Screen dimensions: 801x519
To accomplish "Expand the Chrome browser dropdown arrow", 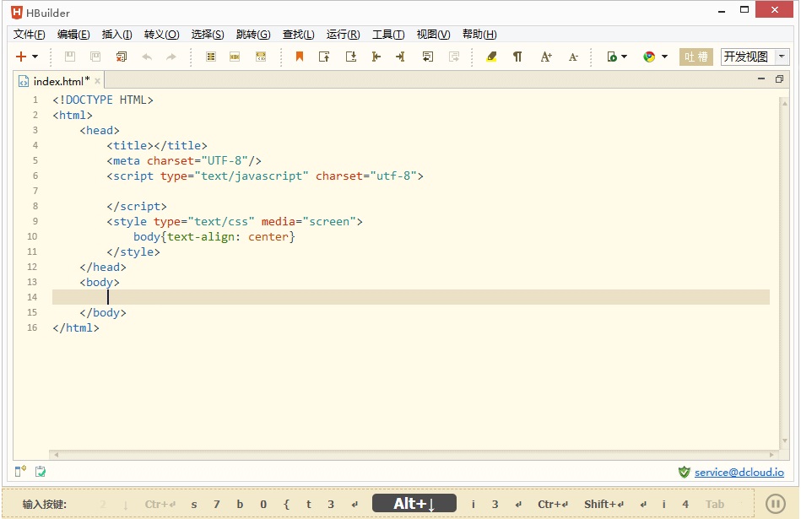I will coord(664,57).
